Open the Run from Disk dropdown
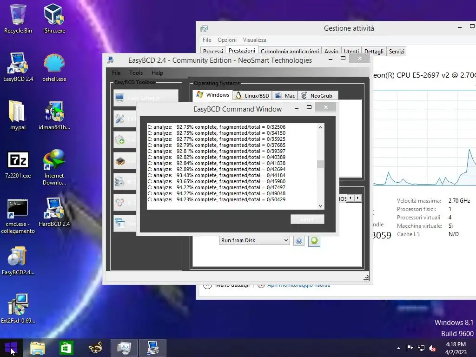The width and height of the screenshot is (476, 357). [254, 240]
